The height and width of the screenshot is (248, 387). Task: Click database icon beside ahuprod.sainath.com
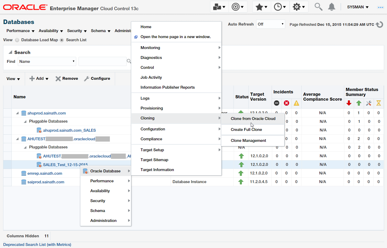(x=24, y=113)
